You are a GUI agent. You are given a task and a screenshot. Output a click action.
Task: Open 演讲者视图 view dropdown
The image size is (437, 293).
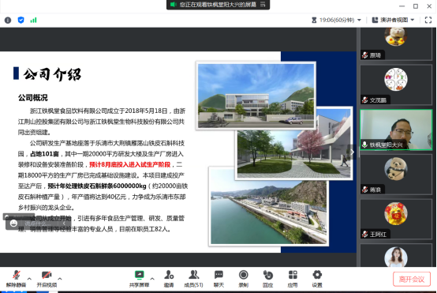394,20
